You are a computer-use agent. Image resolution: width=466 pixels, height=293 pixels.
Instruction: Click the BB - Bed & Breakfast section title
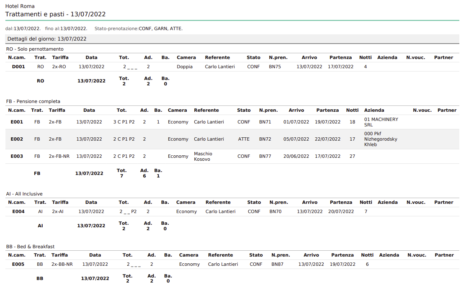pos(30,247)
